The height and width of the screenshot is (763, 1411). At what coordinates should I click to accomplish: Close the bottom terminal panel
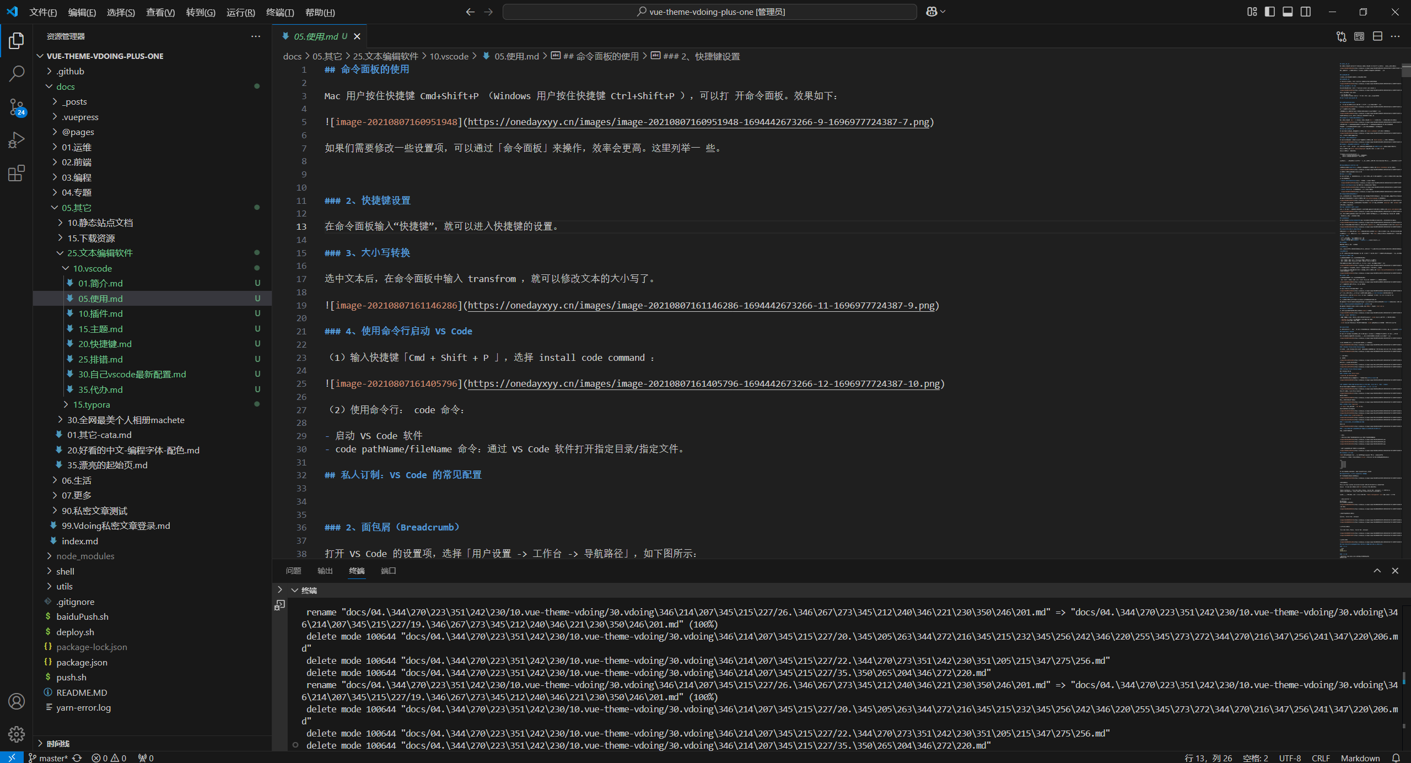(1395, 571)
